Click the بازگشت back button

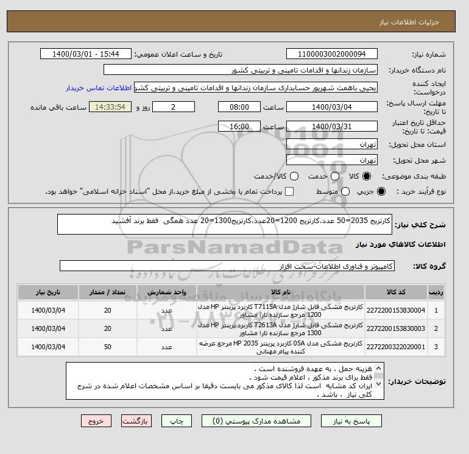(x=136, y=421)
